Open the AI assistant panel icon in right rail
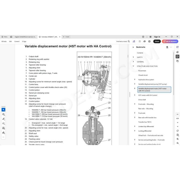 point(177,47)
